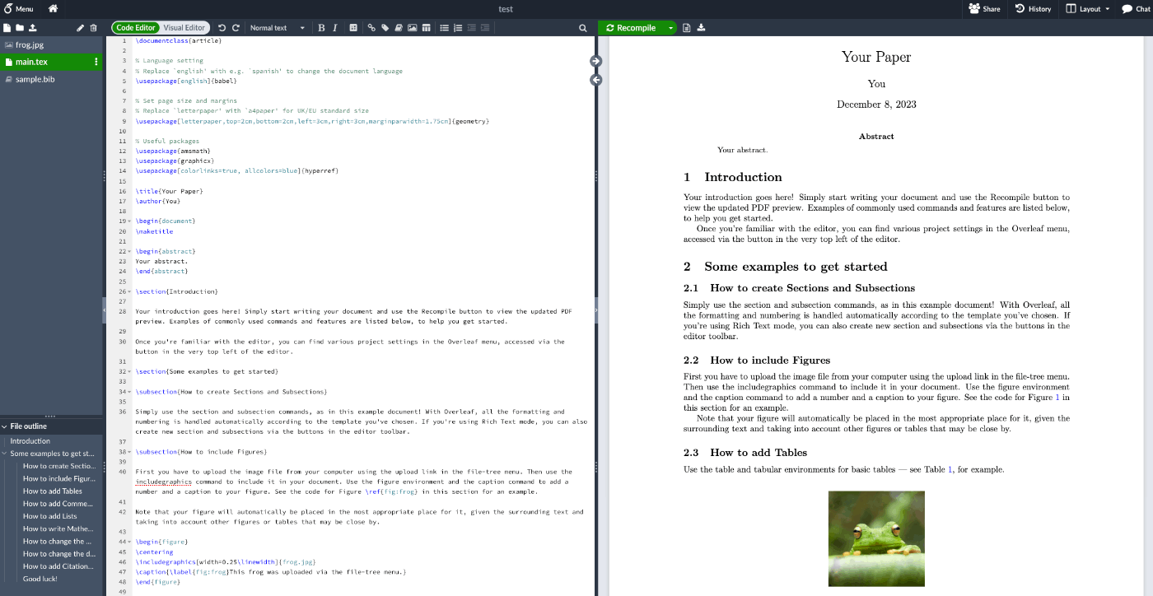
Task: Toggle bold formatting
Action: pyautogui.click(x=321, y=28)
